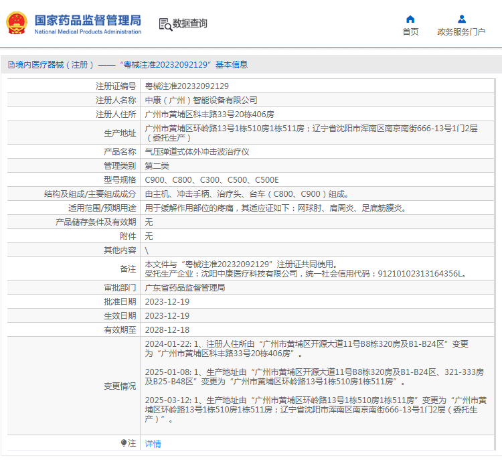502x460 pixels.
Task: Click the 生产地址 label
Action: coord(120,133)
